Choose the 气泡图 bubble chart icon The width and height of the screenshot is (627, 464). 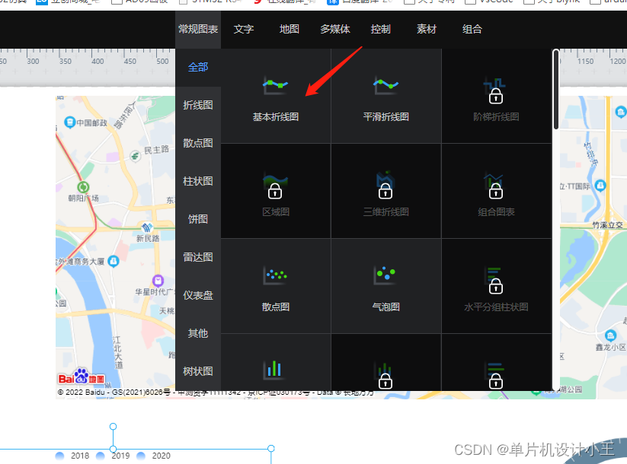(x=386, y=275)
